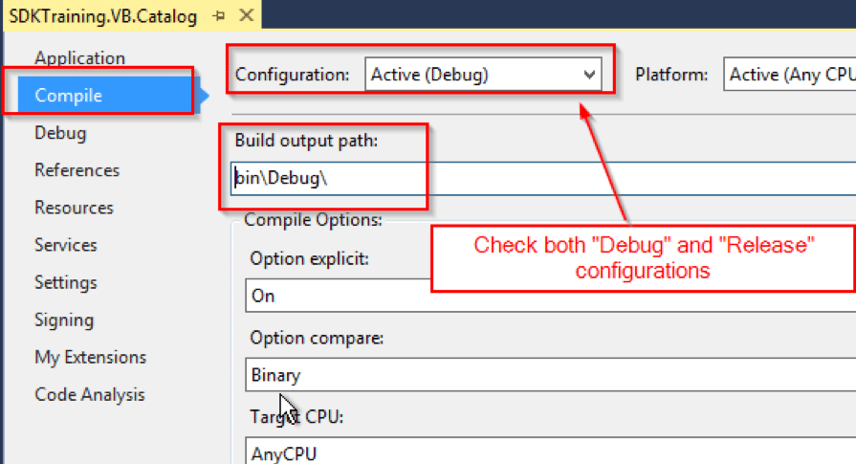Image resolution: width=856 pixels, height=464 pixels.
Task: Select the SDKTraining.VB.Catalog document tab
Action: pos(102,16)
